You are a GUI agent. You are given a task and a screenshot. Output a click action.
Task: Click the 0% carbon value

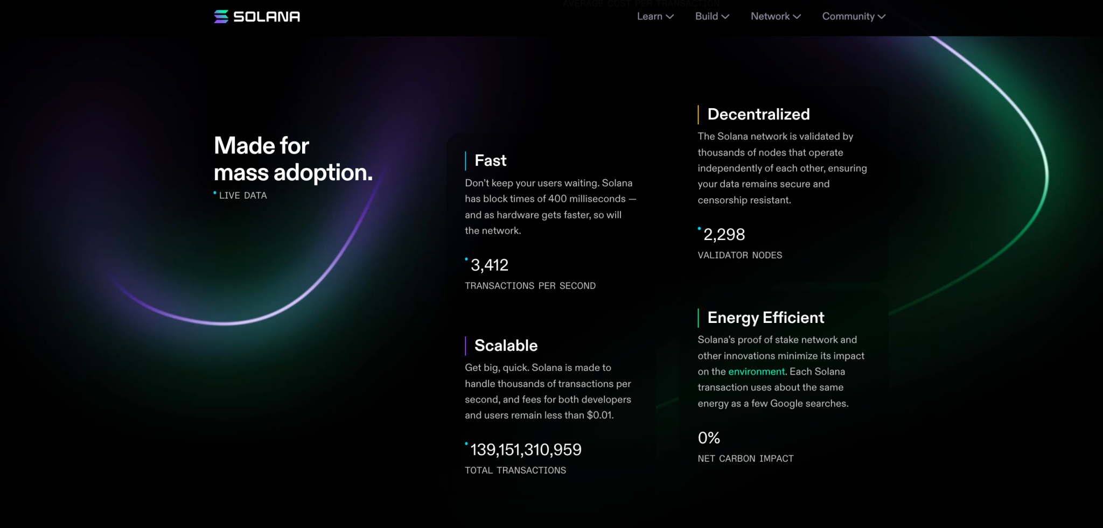[x=709, y=438]
